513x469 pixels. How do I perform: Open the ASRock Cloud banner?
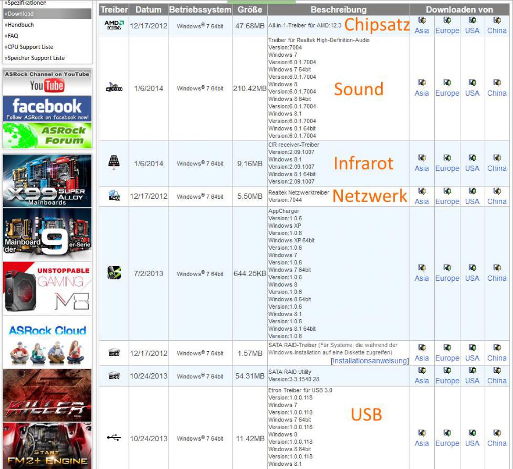pos(47,342)
